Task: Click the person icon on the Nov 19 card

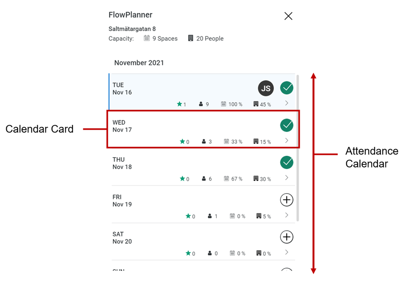Action: pyautogui.click(x=209, y=216)
